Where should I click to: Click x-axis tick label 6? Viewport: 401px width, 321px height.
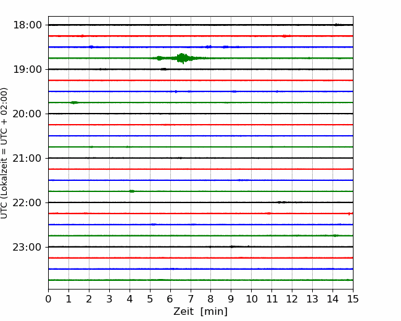point(170,299)
